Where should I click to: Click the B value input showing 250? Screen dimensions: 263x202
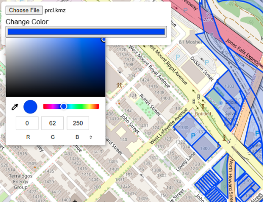coord(78,123)
